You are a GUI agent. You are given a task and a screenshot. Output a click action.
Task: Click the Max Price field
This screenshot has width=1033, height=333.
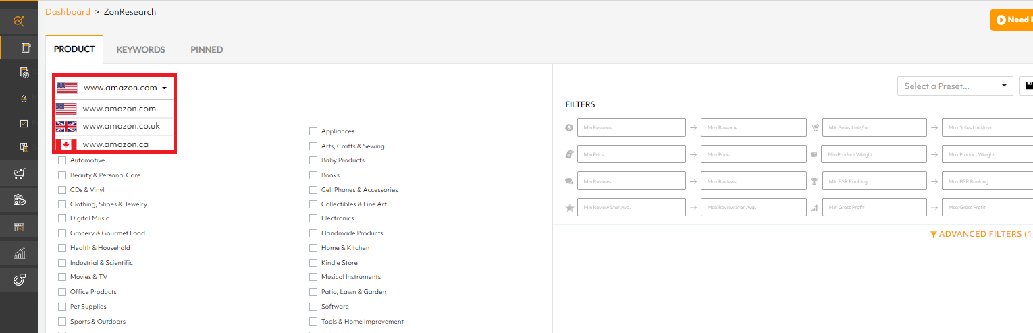753,154
